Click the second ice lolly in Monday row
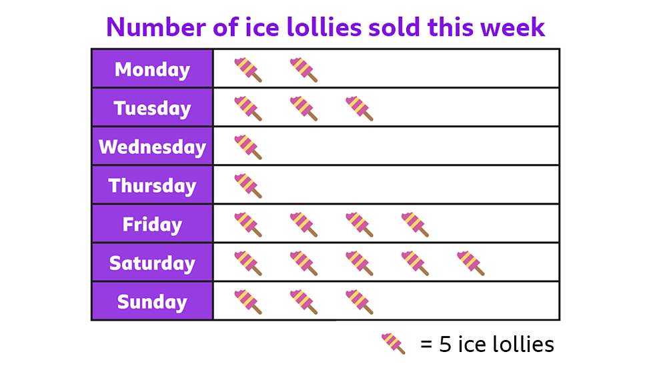The image size is (651, 366). pos(303,69)
